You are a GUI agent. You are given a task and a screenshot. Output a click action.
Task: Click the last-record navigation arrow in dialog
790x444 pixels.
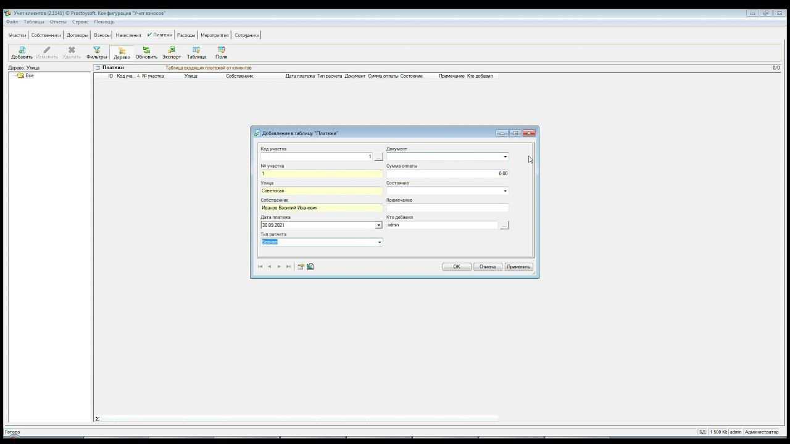pyautogui.click(x=288, y=266)
